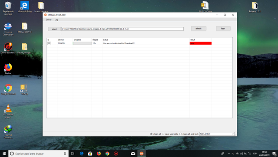Select the VLC media player desktop icon
This screenshot has width=278, height=157.
click(x=8, y=111)
